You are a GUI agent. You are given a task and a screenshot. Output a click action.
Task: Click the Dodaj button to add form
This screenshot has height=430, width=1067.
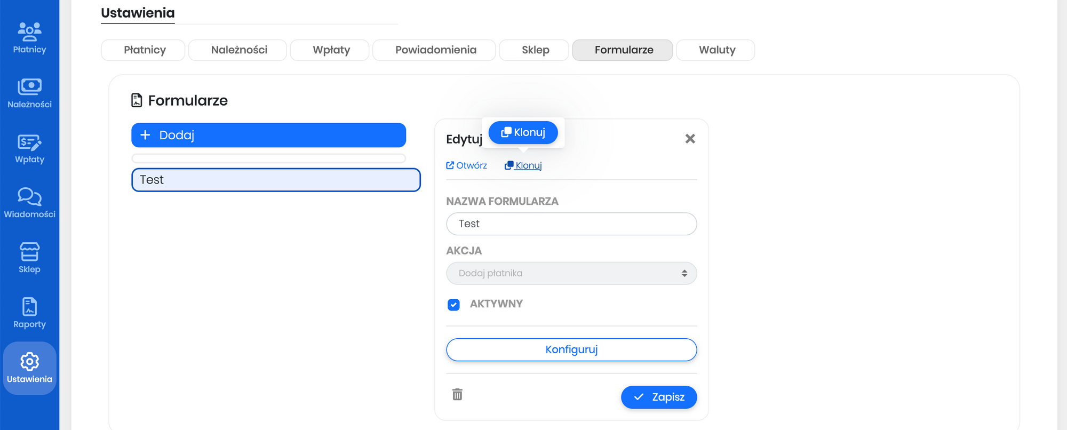268,135
